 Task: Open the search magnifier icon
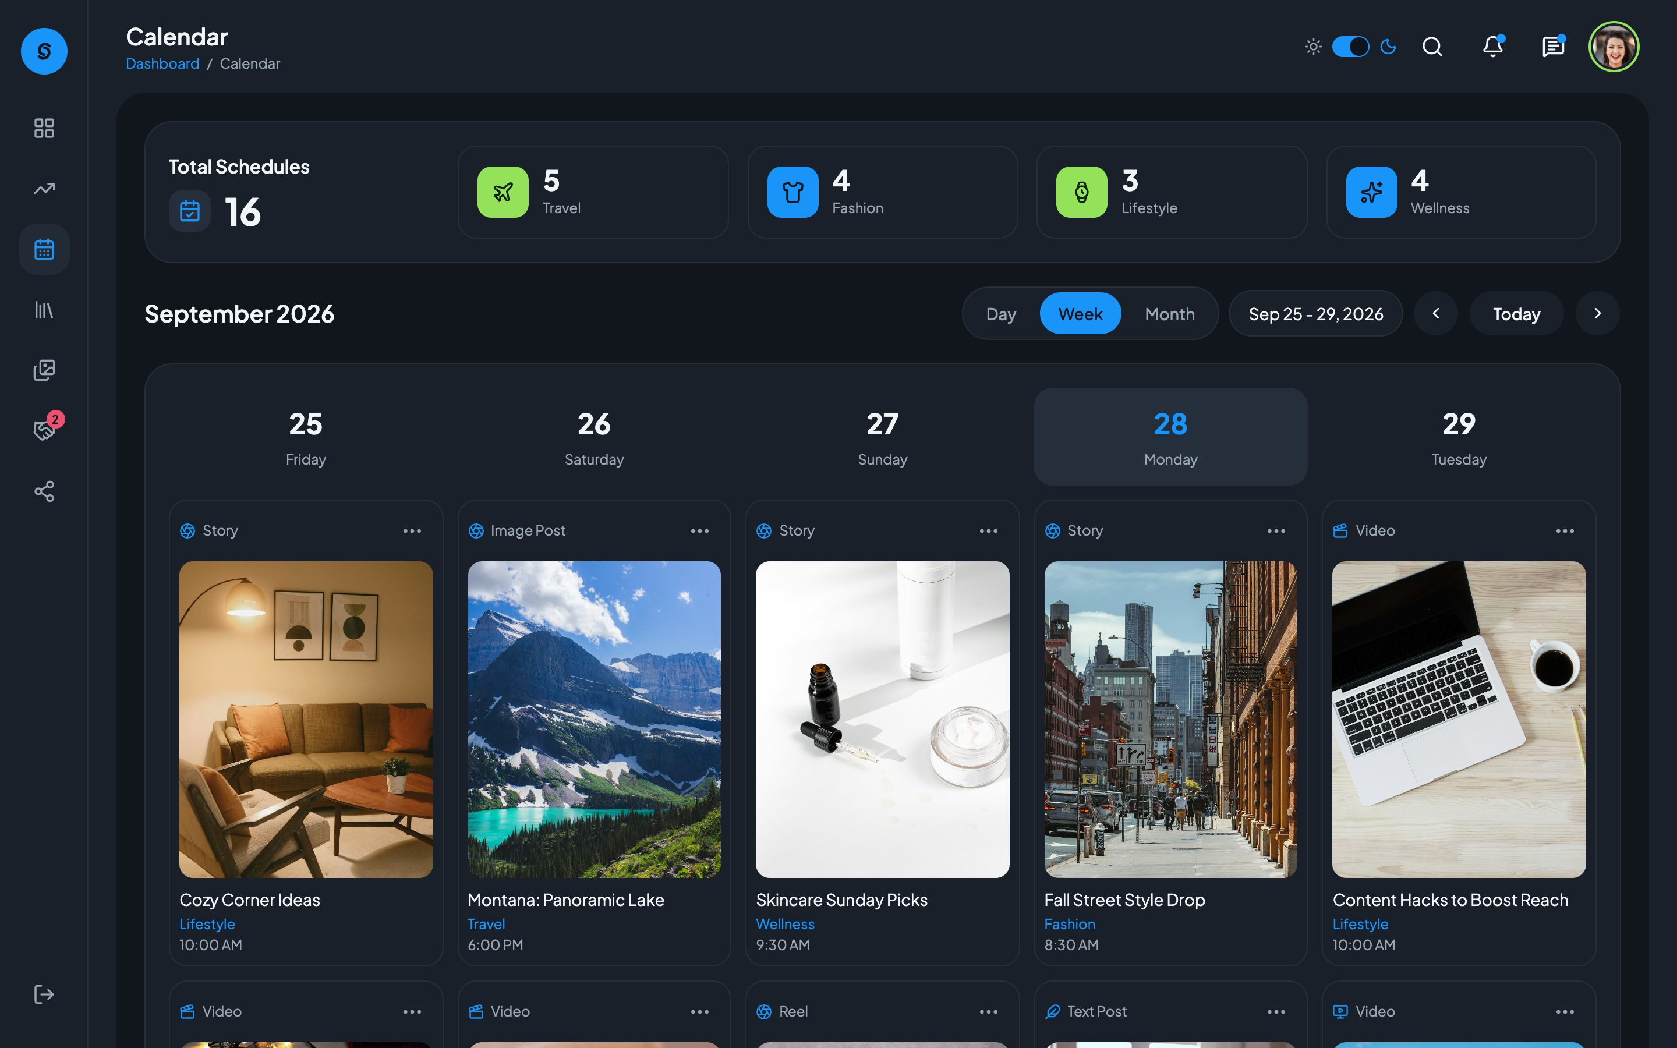coord(1432,47)
